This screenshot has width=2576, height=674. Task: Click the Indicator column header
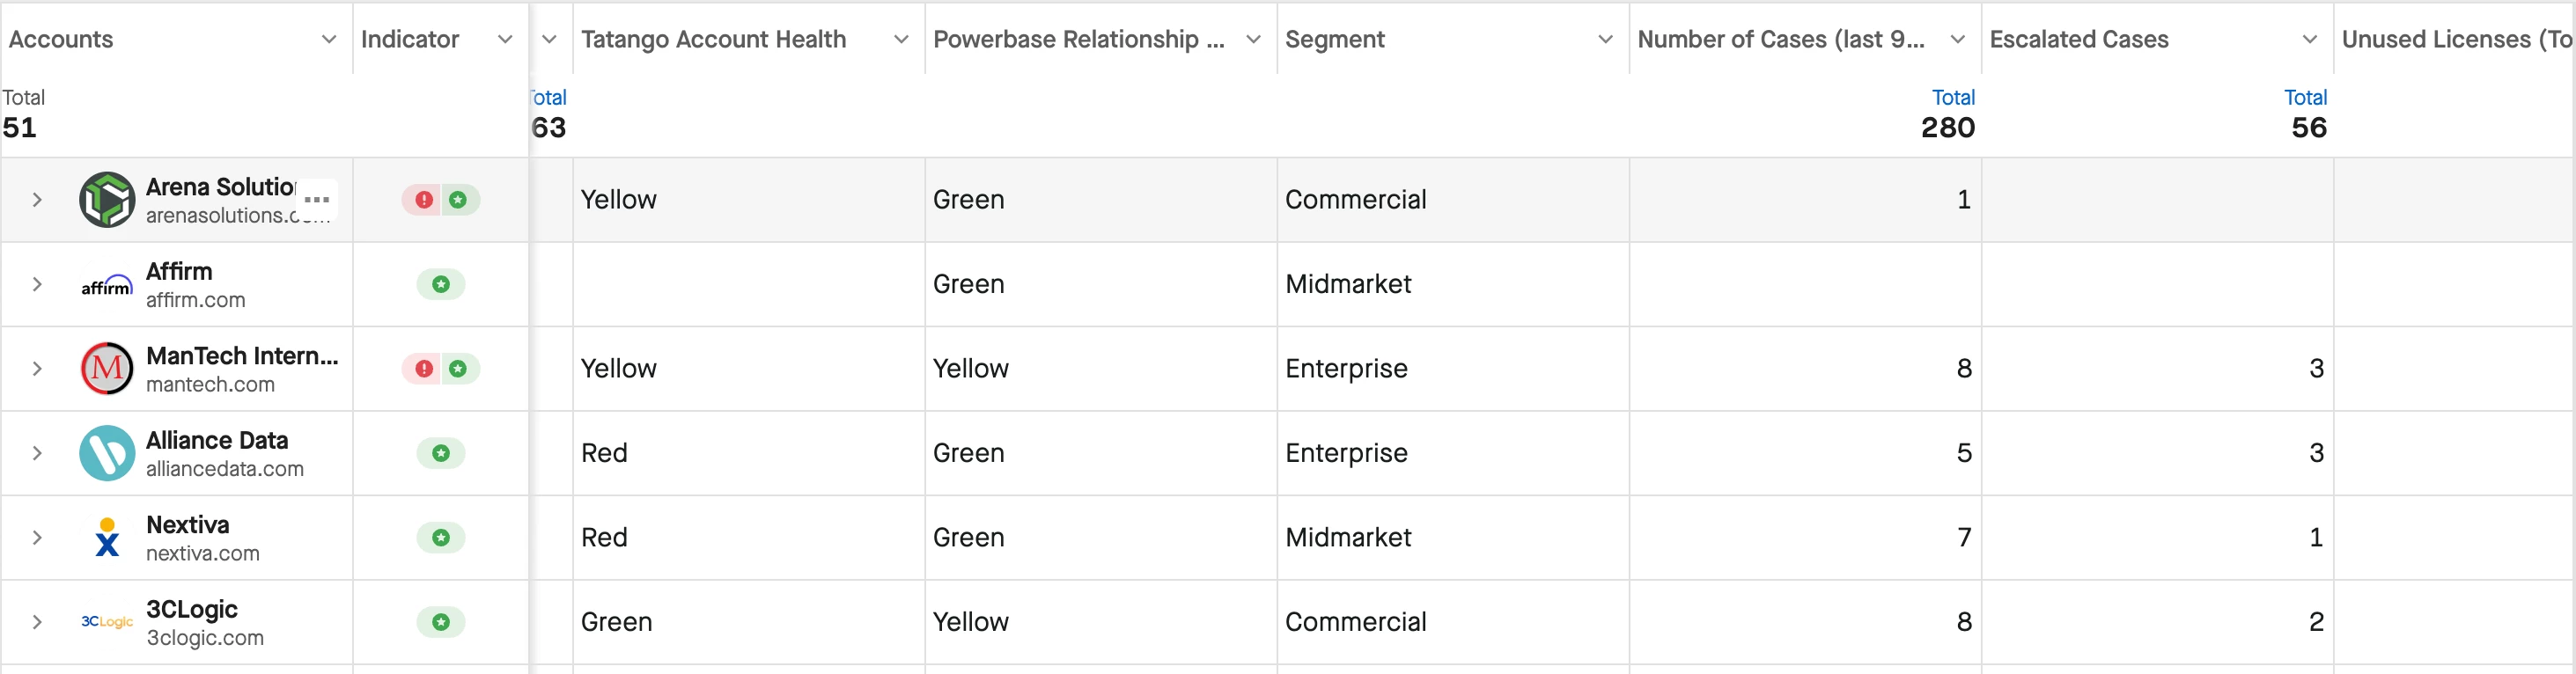pos(410,39)
